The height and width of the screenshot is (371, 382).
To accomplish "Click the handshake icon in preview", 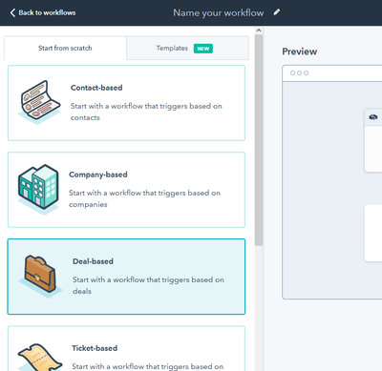I will coord(373,117).
